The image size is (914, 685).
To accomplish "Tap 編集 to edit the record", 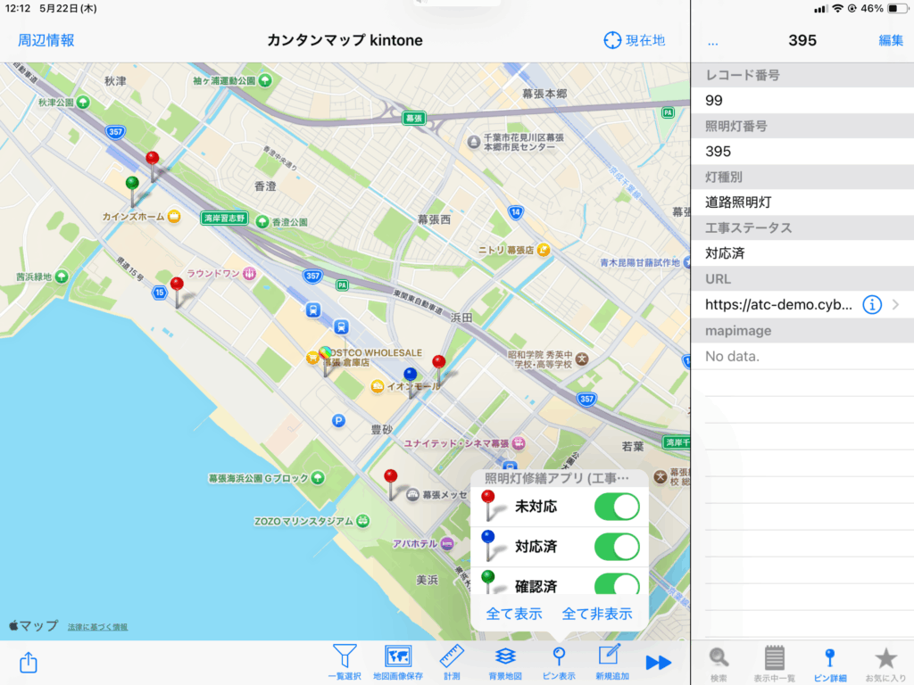I will click(891, 40).
